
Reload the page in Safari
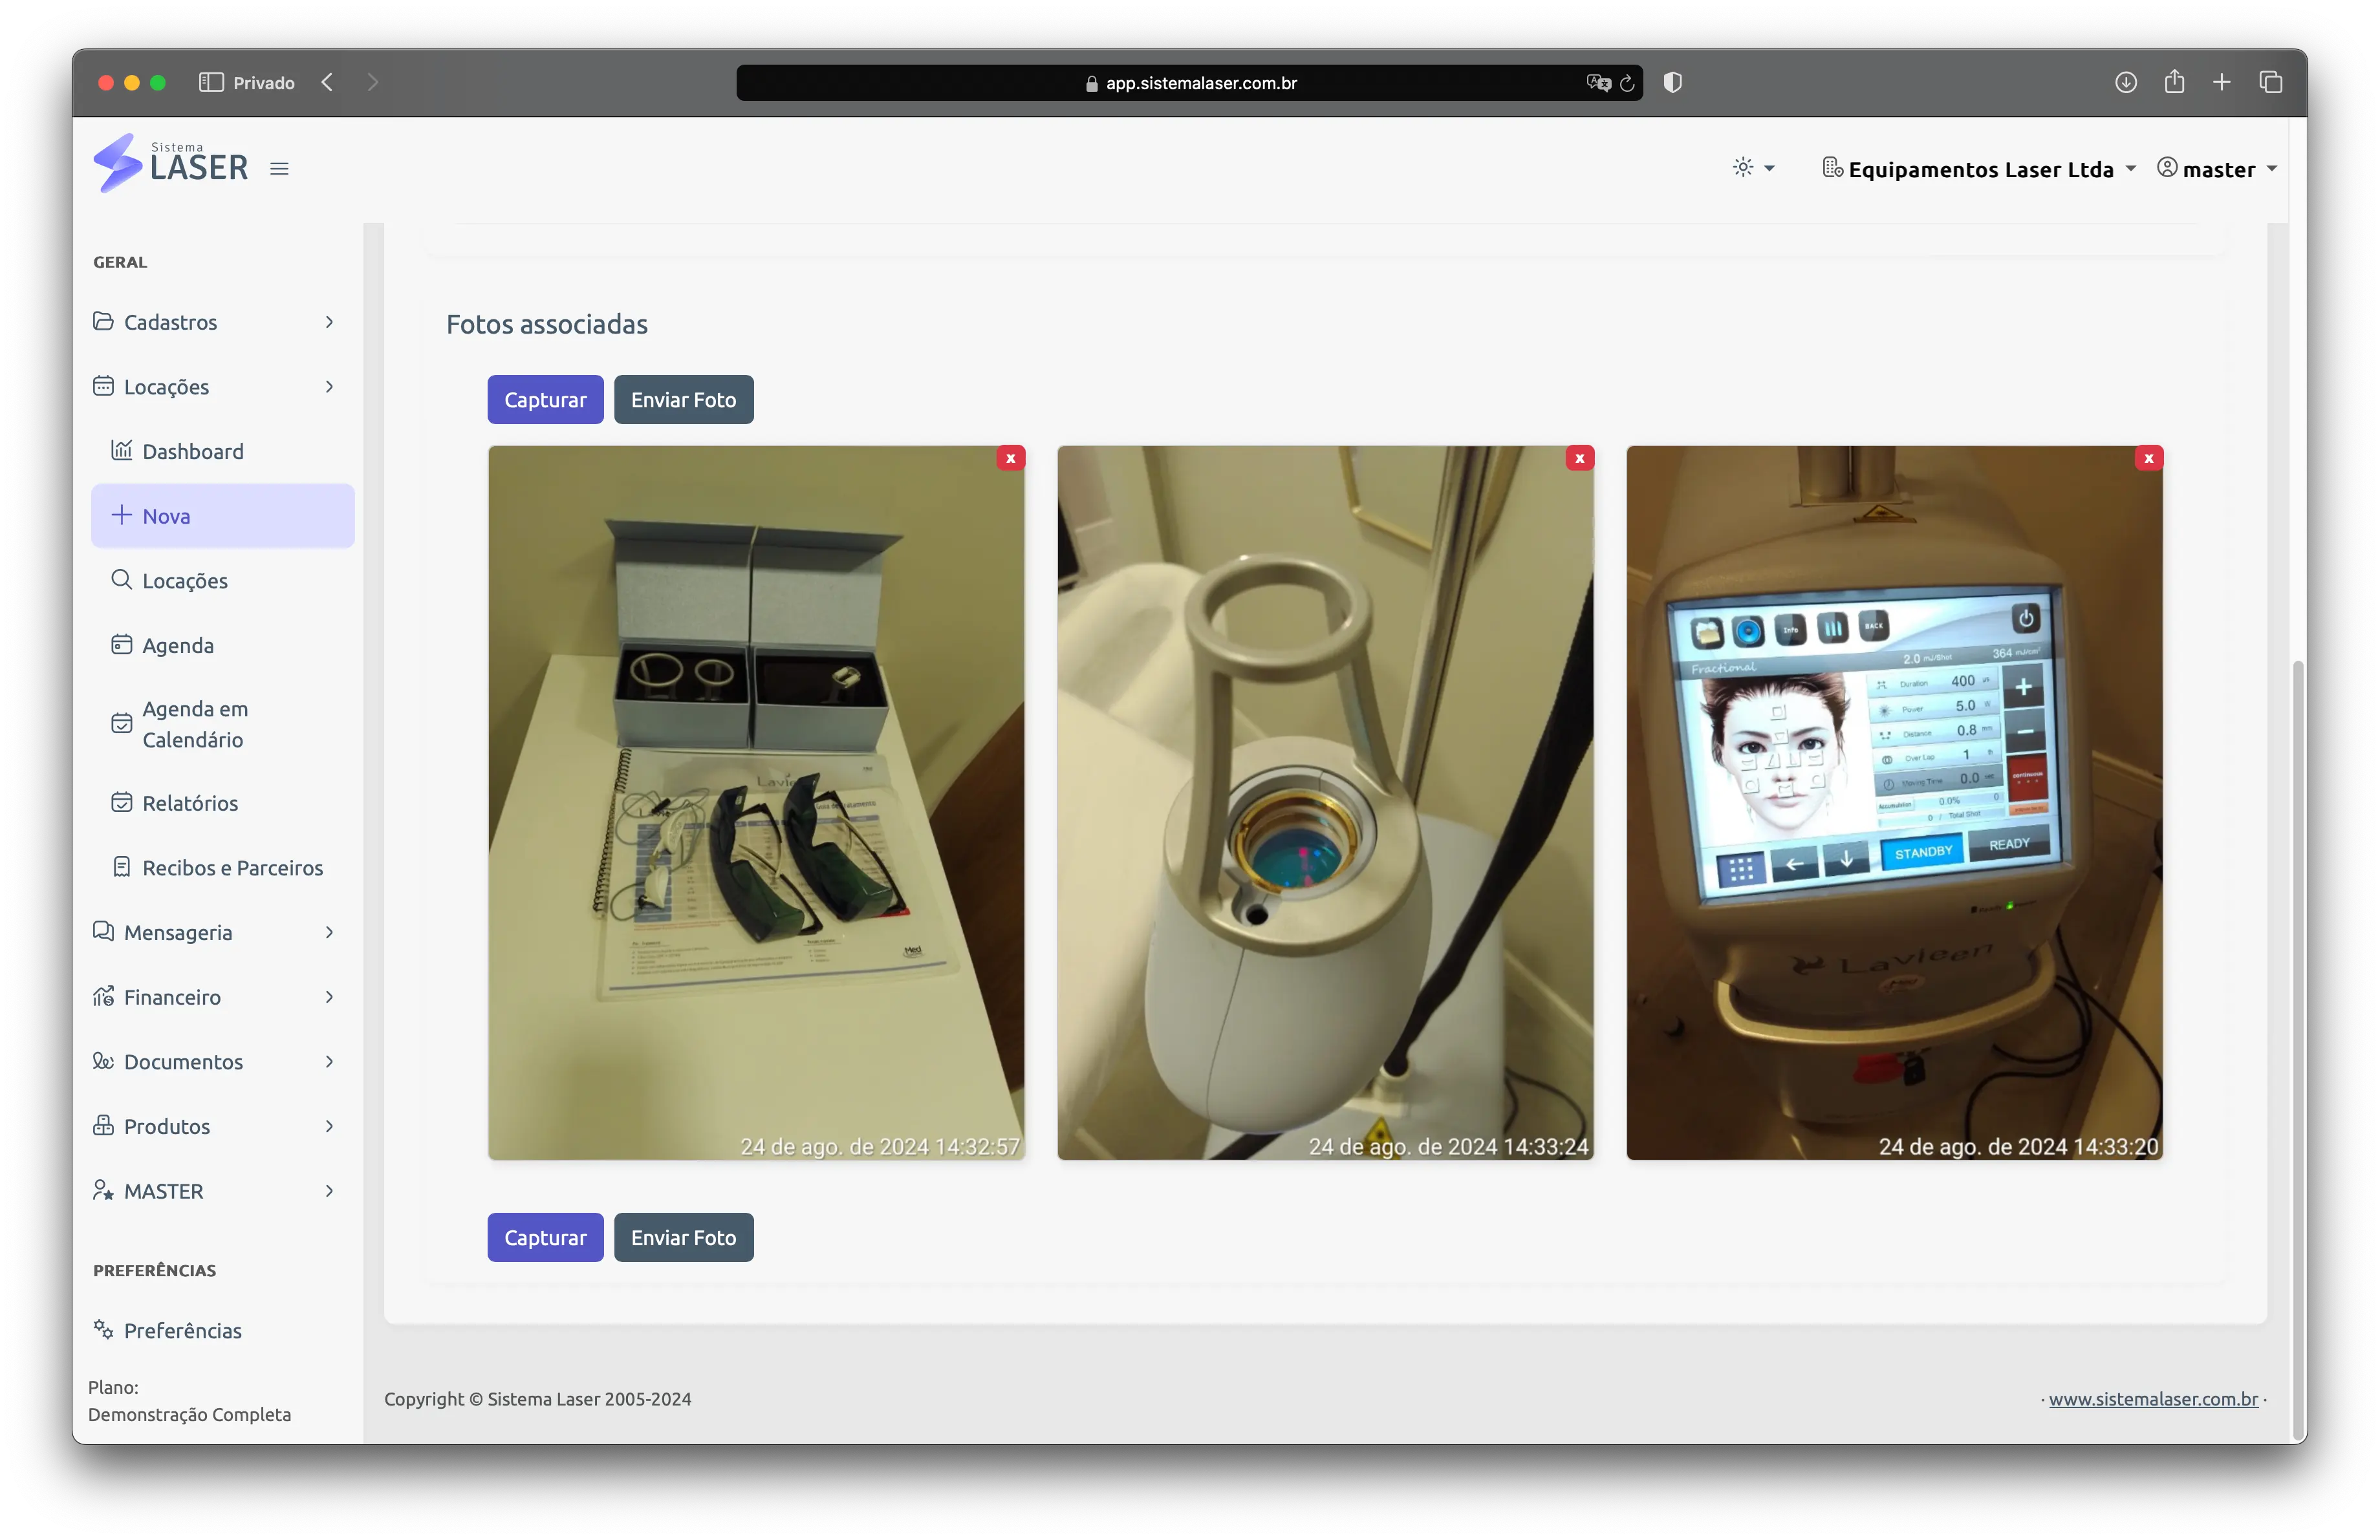pos(1627,83)
